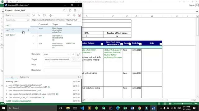Create a new Selenium IDE project

pyautogui.click(x=65, y=10)
